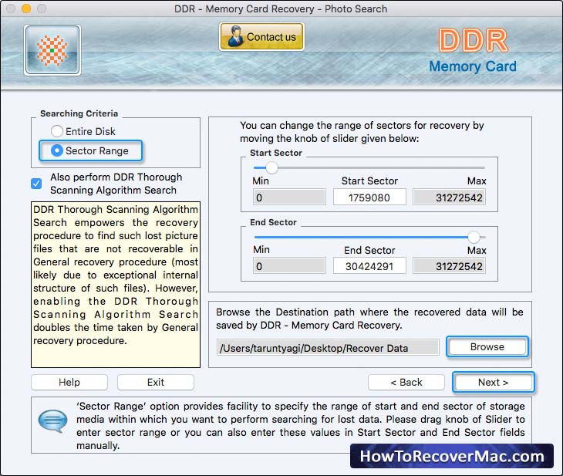This screenshot has width=563, height=476.
Task: Click the yellow minimize window button
Action: pos(26,8)
